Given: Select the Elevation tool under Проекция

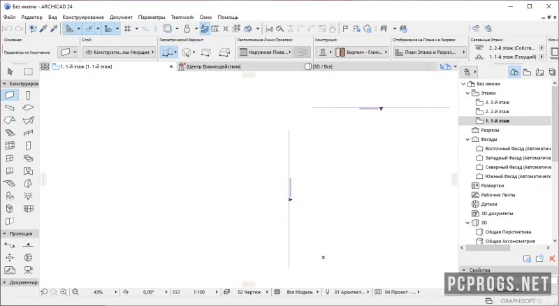Looking at the screenshot, I should click(x=28, y=245).
